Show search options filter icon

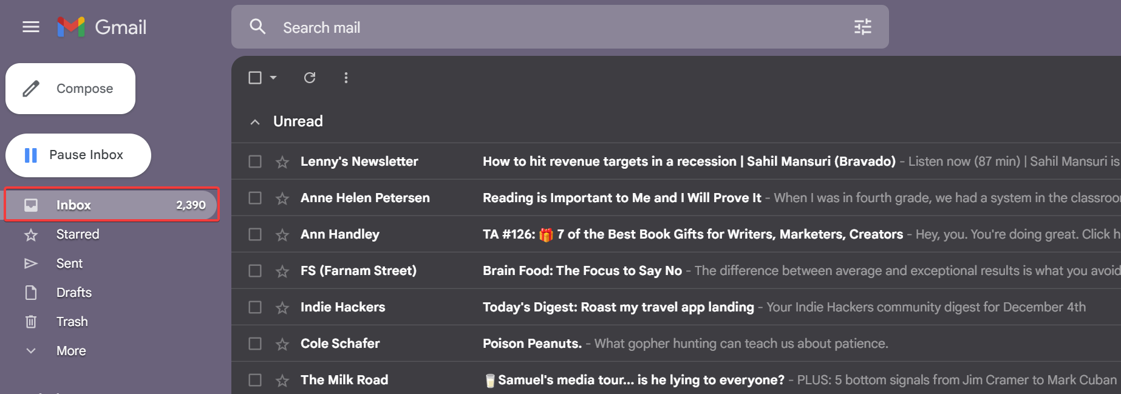click(862, 27)
